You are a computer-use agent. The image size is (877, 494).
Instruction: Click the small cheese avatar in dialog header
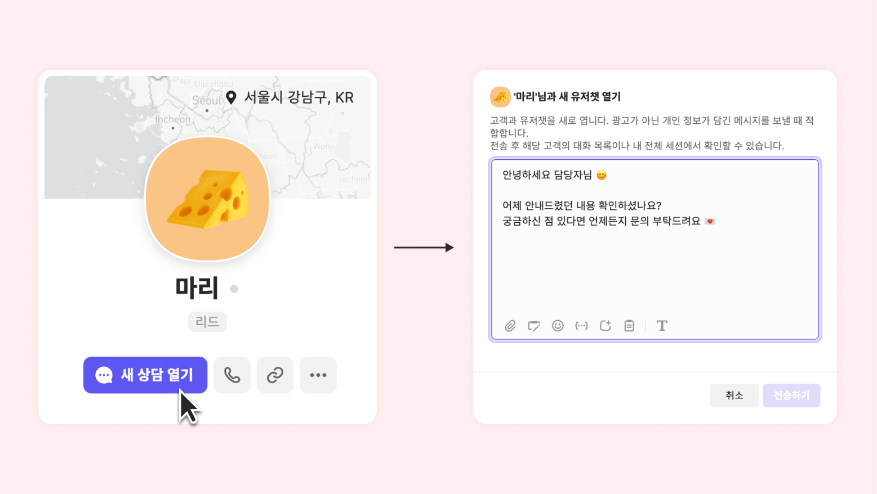pos(500,97)
